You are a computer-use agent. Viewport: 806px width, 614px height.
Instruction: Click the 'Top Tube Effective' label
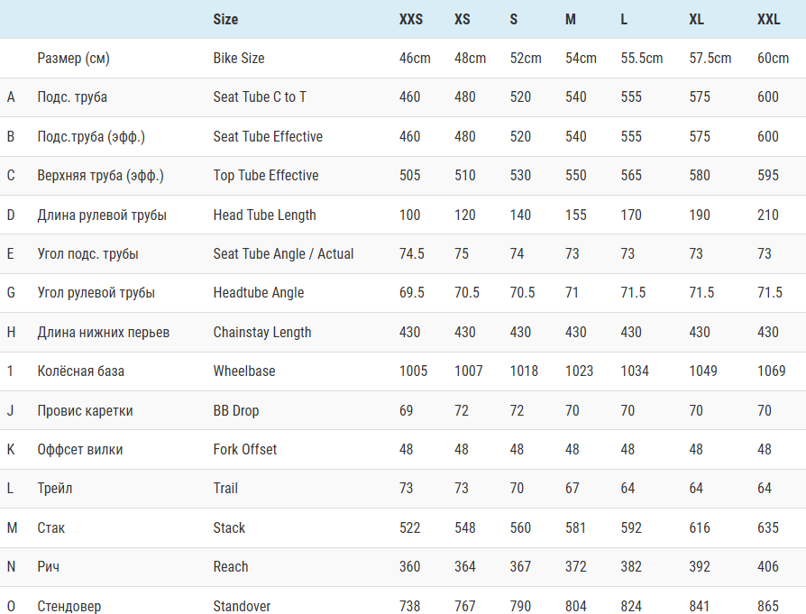tap(266, 176)
